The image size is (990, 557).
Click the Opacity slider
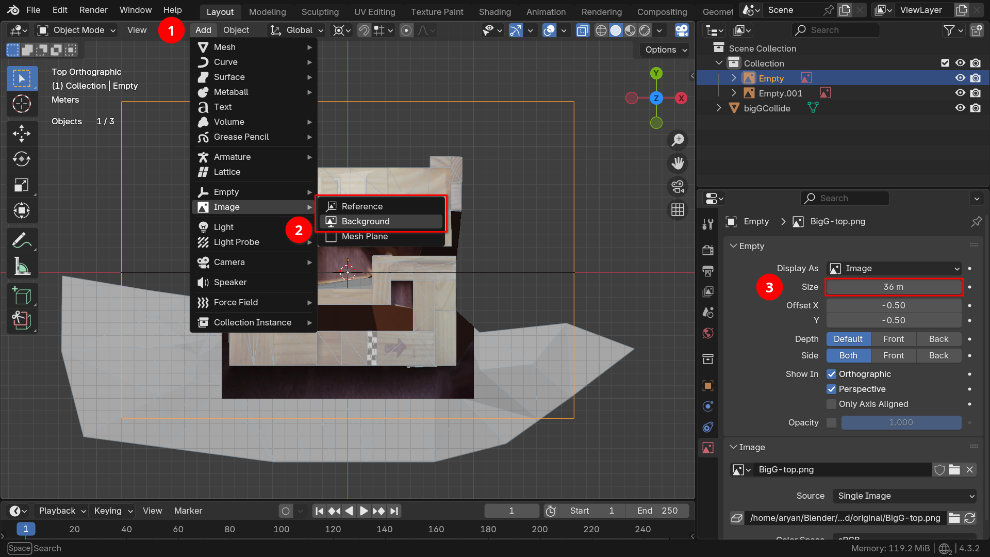coord(901,423)
